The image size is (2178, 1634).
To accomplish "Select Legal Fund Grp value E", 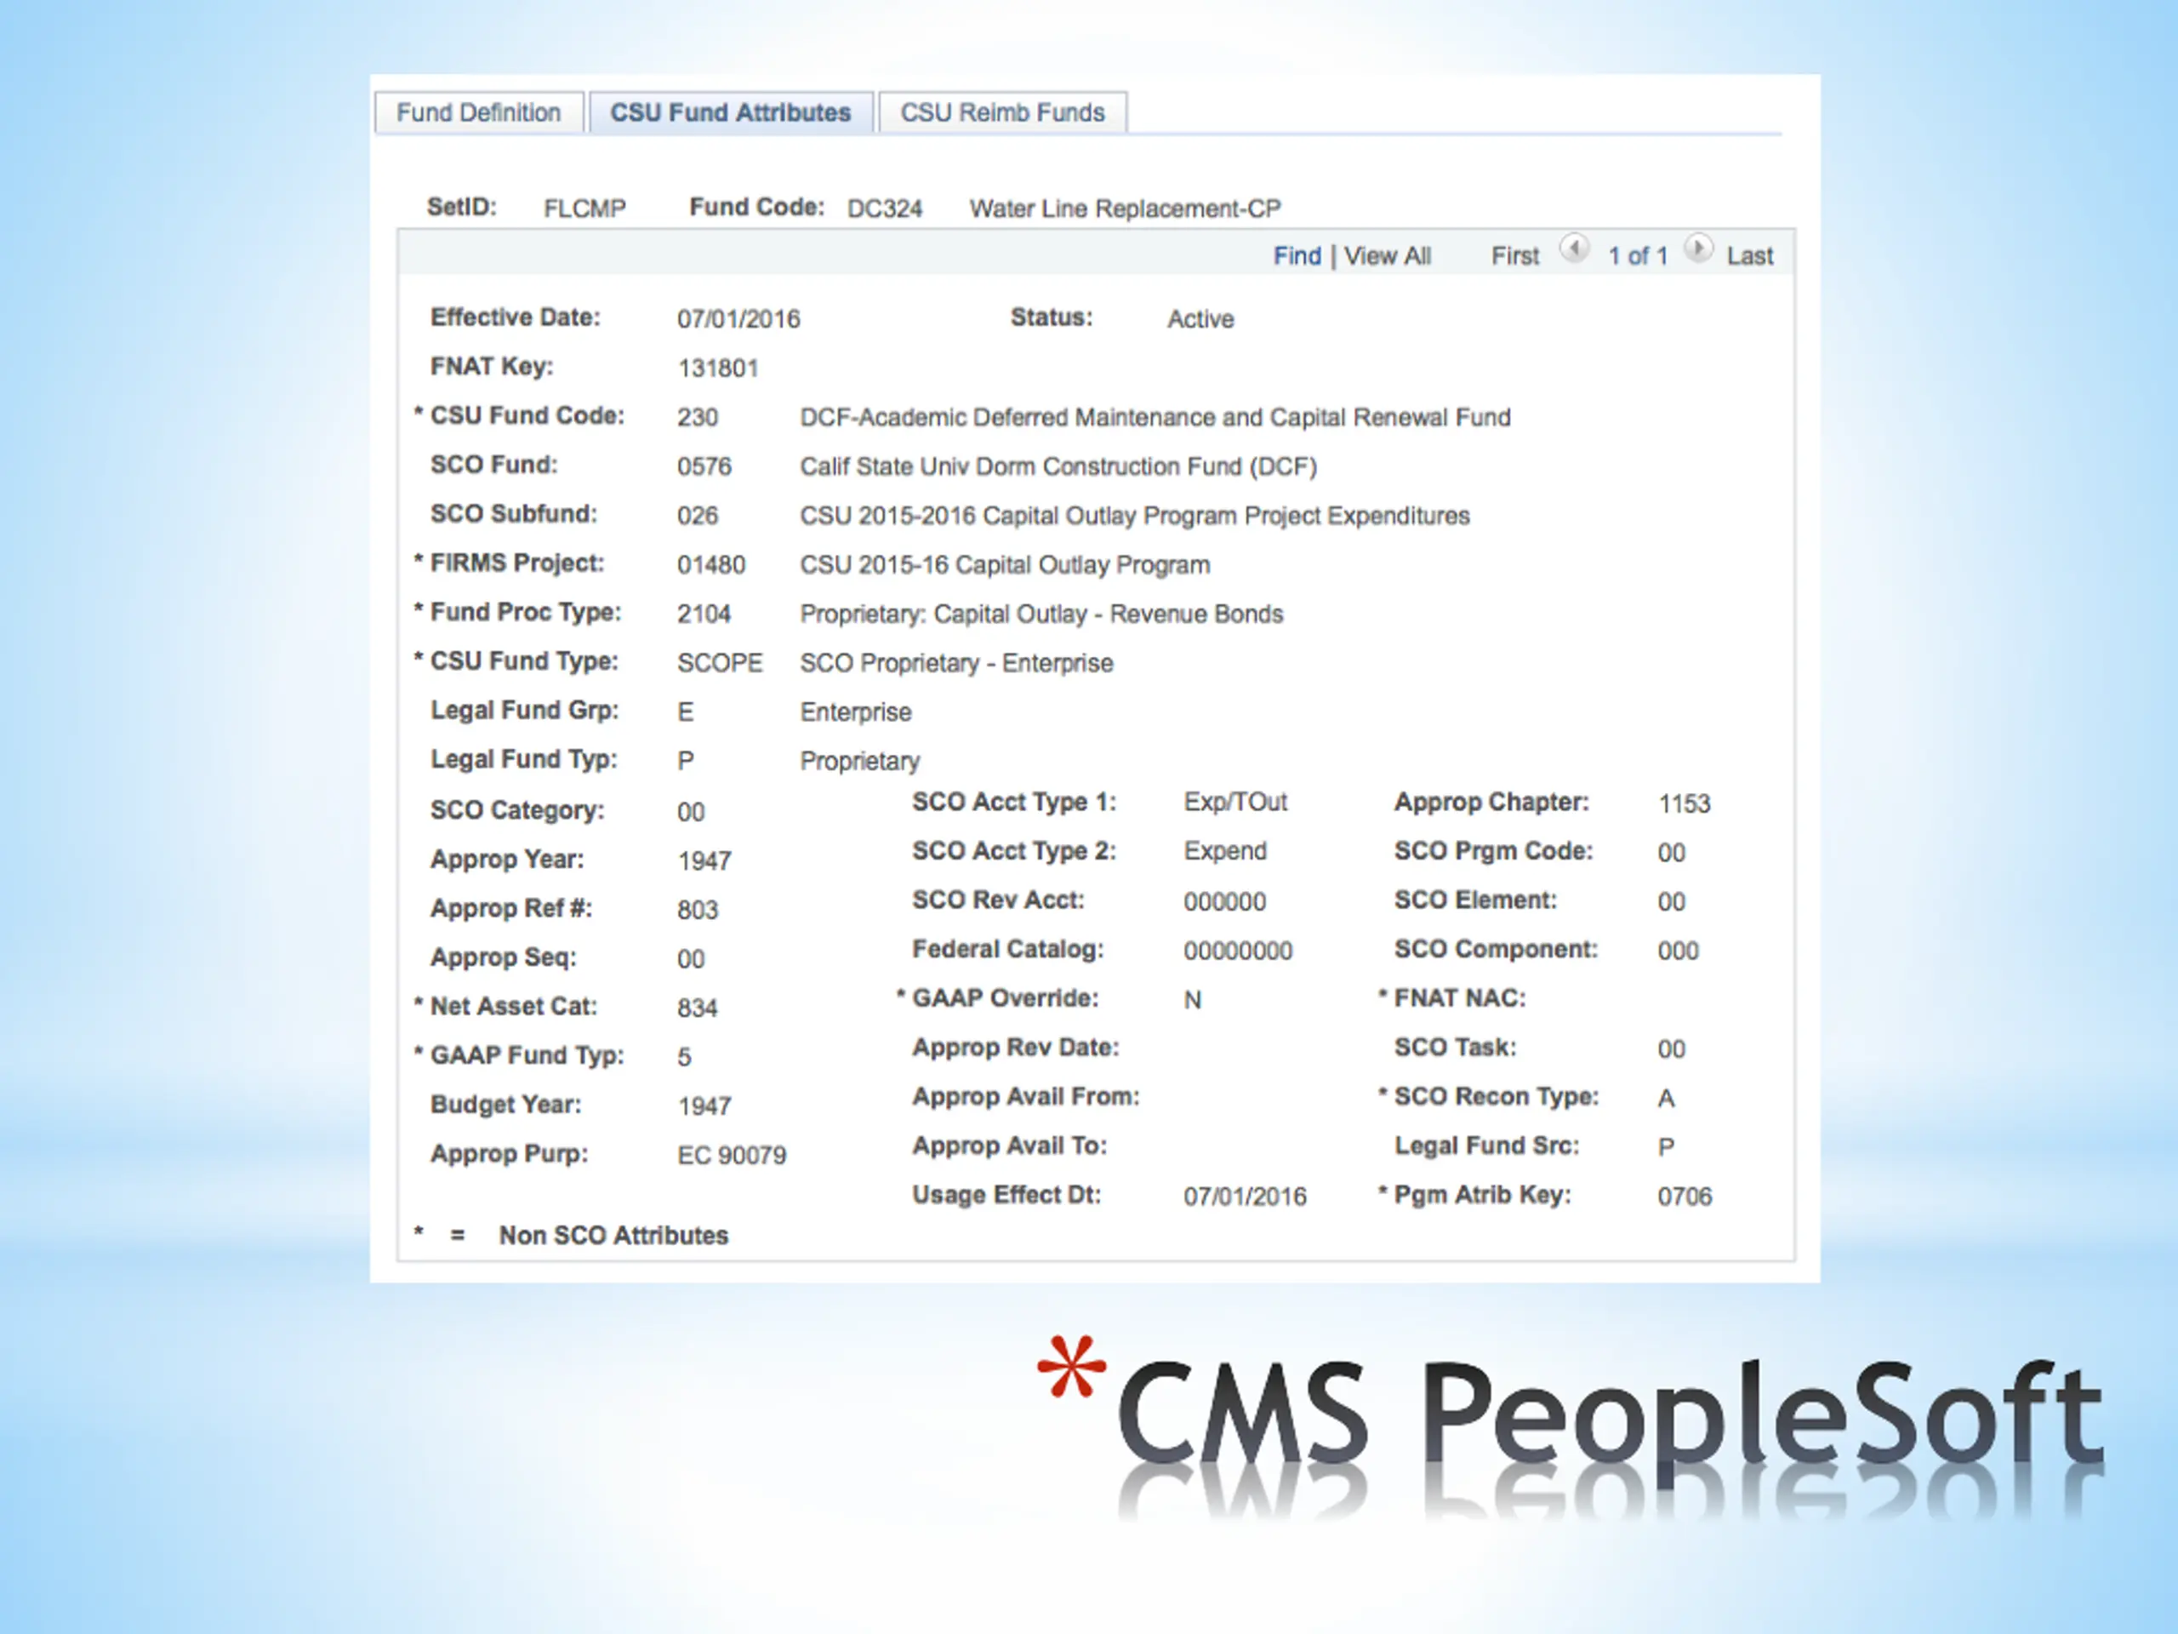I will pos(685,712).
